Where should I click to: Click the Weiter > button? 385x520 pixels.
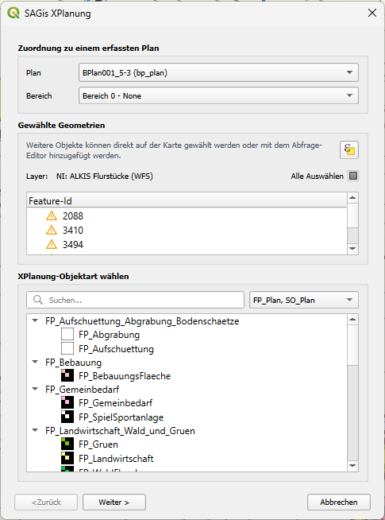(114, 502)
